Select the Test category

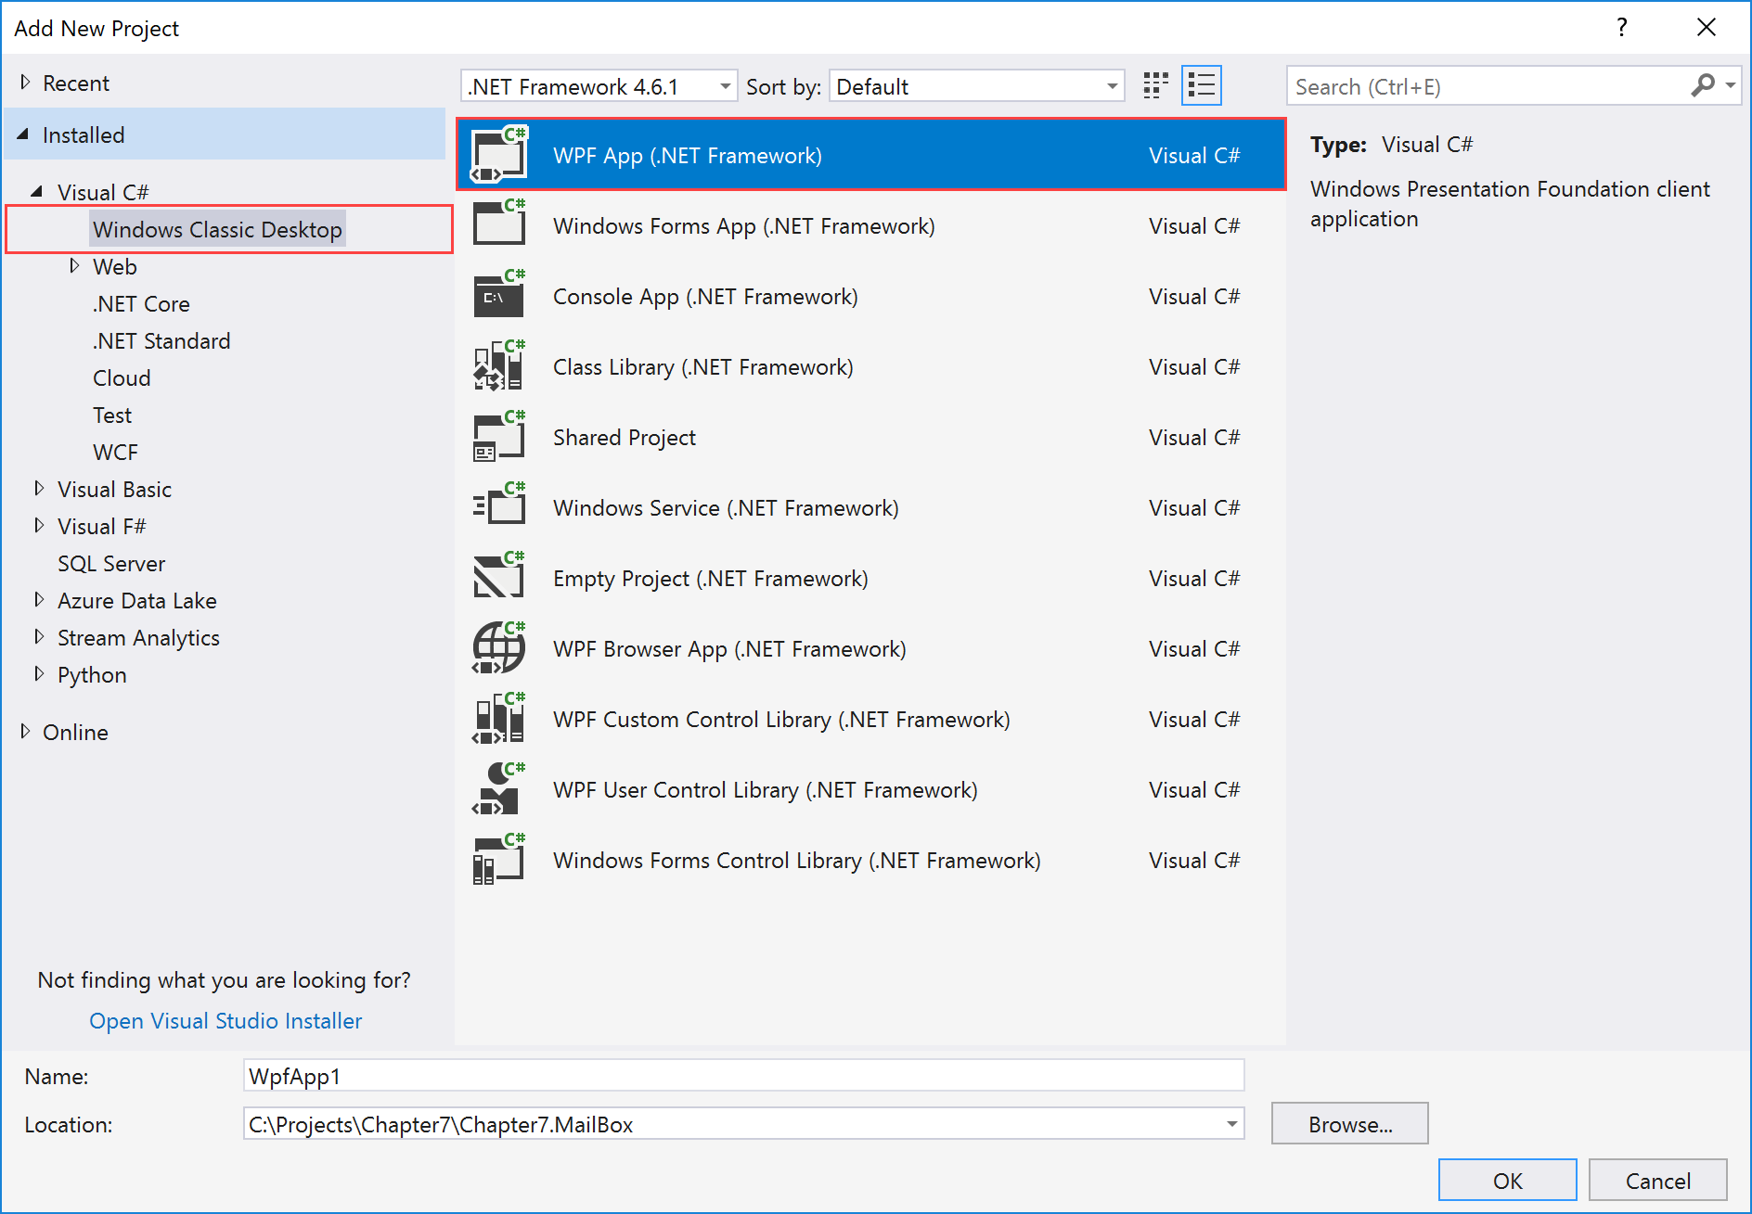(112, 415)
